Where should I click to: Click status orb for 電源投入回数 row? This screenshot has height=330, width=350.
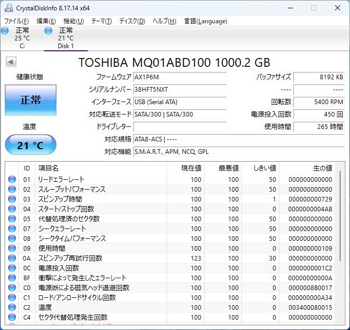point(12,268)
